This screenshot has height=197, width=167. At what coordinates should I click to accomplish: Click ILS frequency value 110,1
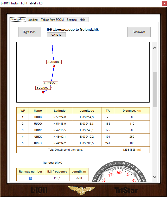pos(57,178)
